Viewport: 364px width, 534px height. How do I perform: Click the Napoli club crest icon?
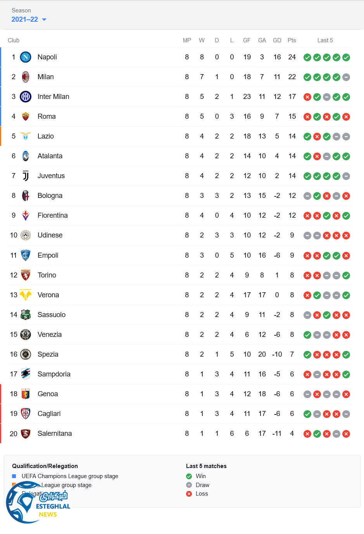pos(26,57)
